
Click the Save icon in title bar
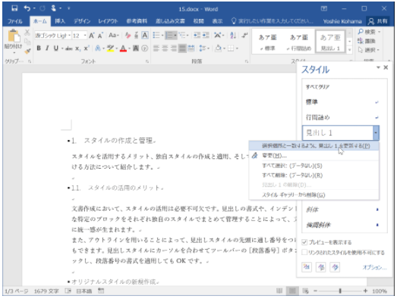point(14,8)
